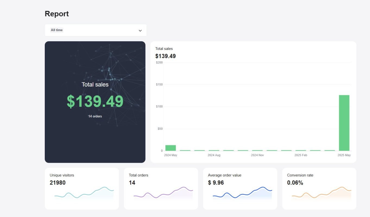
Task: Click the $200 y-axis label on the chart
Action: click(159, 63)
